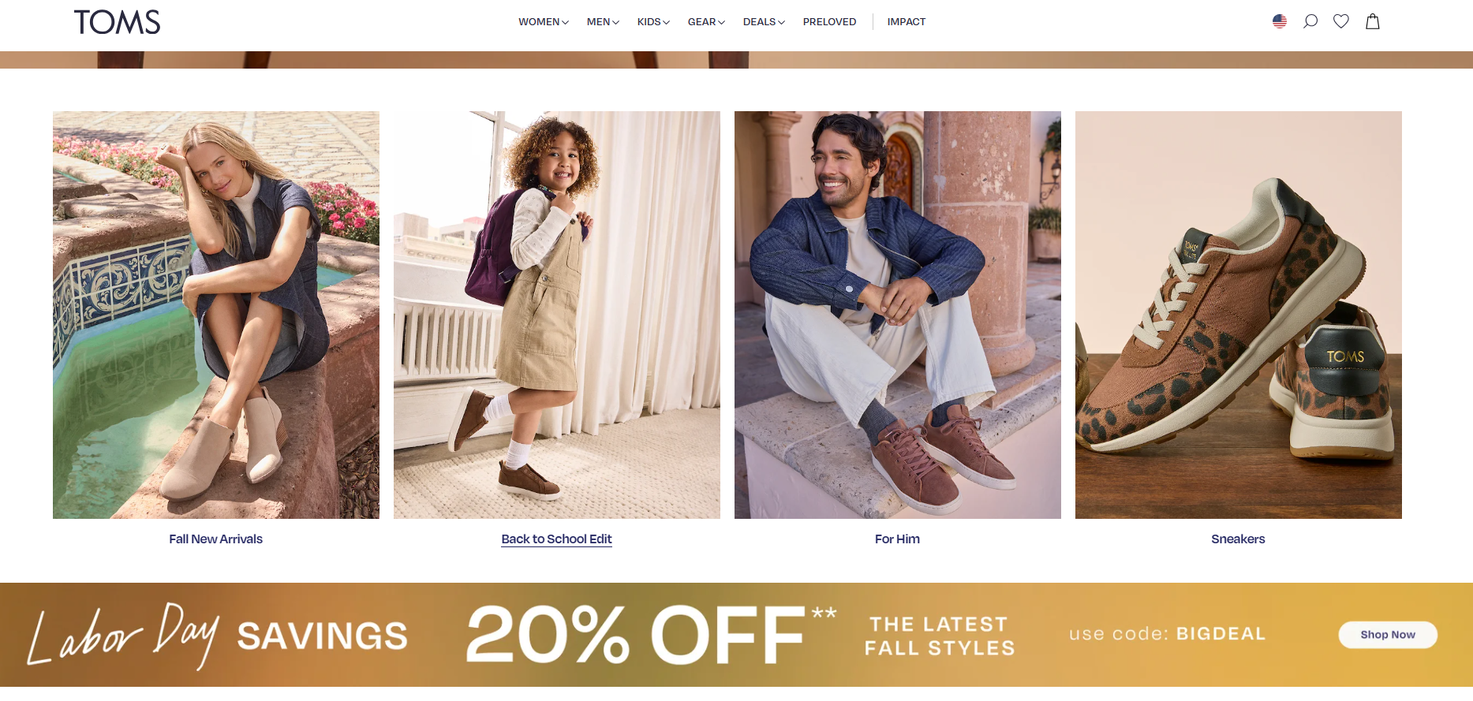Select the leopard sneaker image
Screen dimensions: 1473x701
[1238, 315]
